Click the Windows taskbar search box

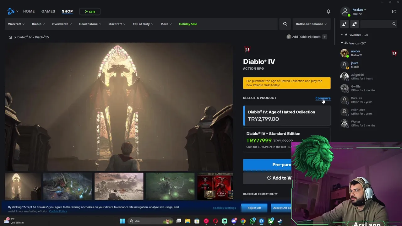(150, 221)
